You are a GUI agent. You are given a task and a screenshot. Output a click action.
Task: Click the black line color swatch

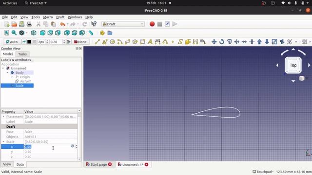(29, 42)
